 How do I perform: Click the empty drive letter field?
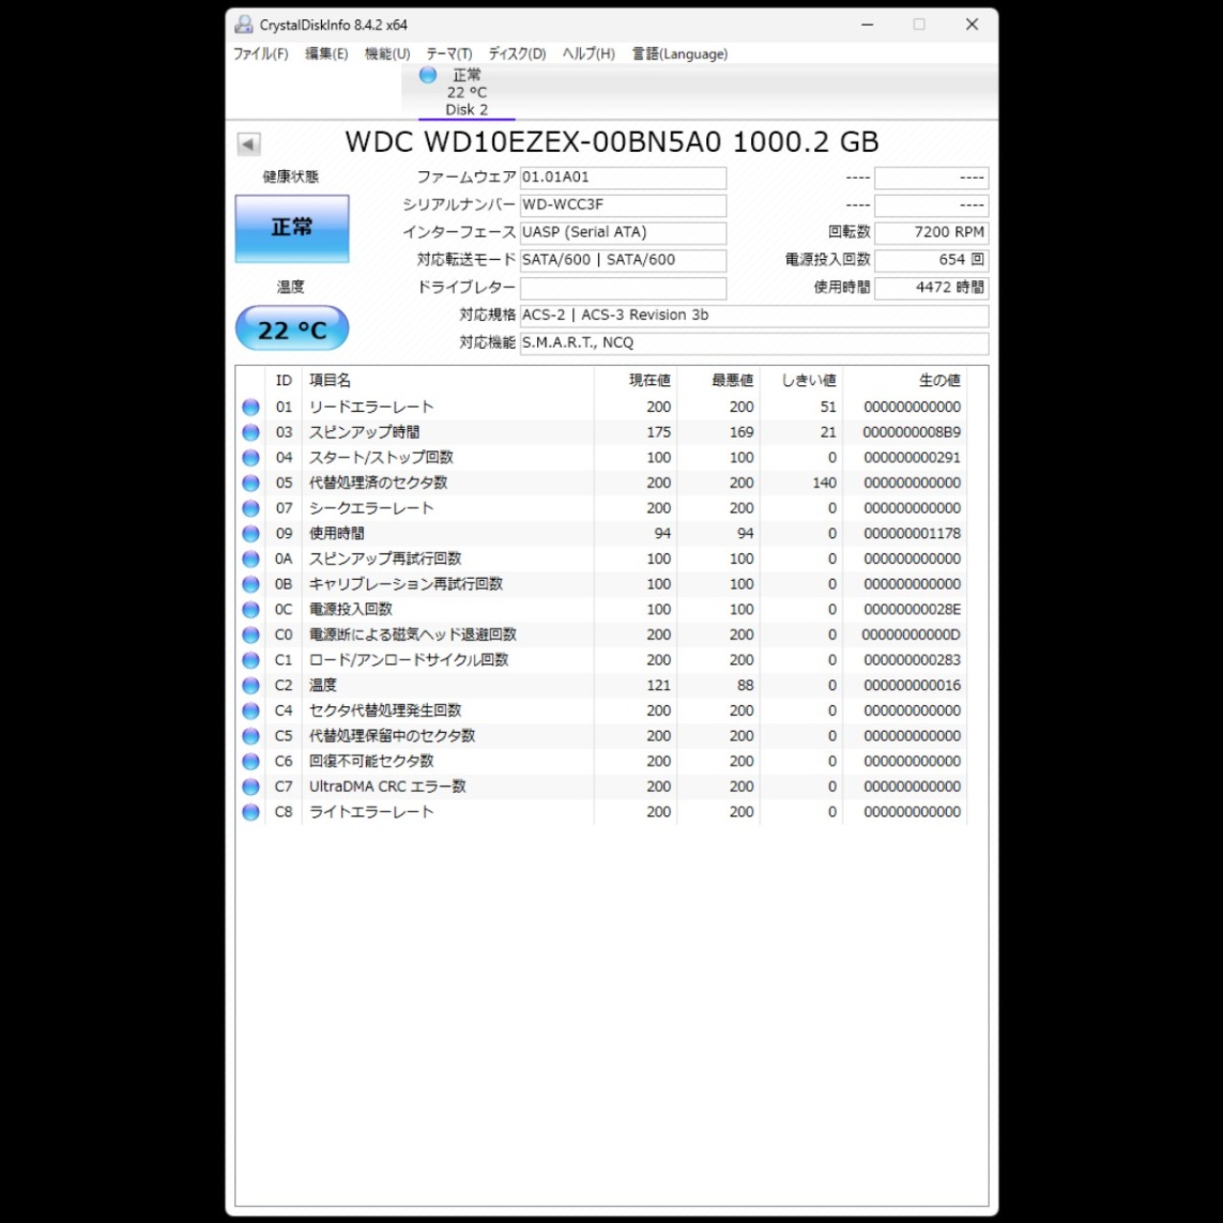(x=623, y=288)
